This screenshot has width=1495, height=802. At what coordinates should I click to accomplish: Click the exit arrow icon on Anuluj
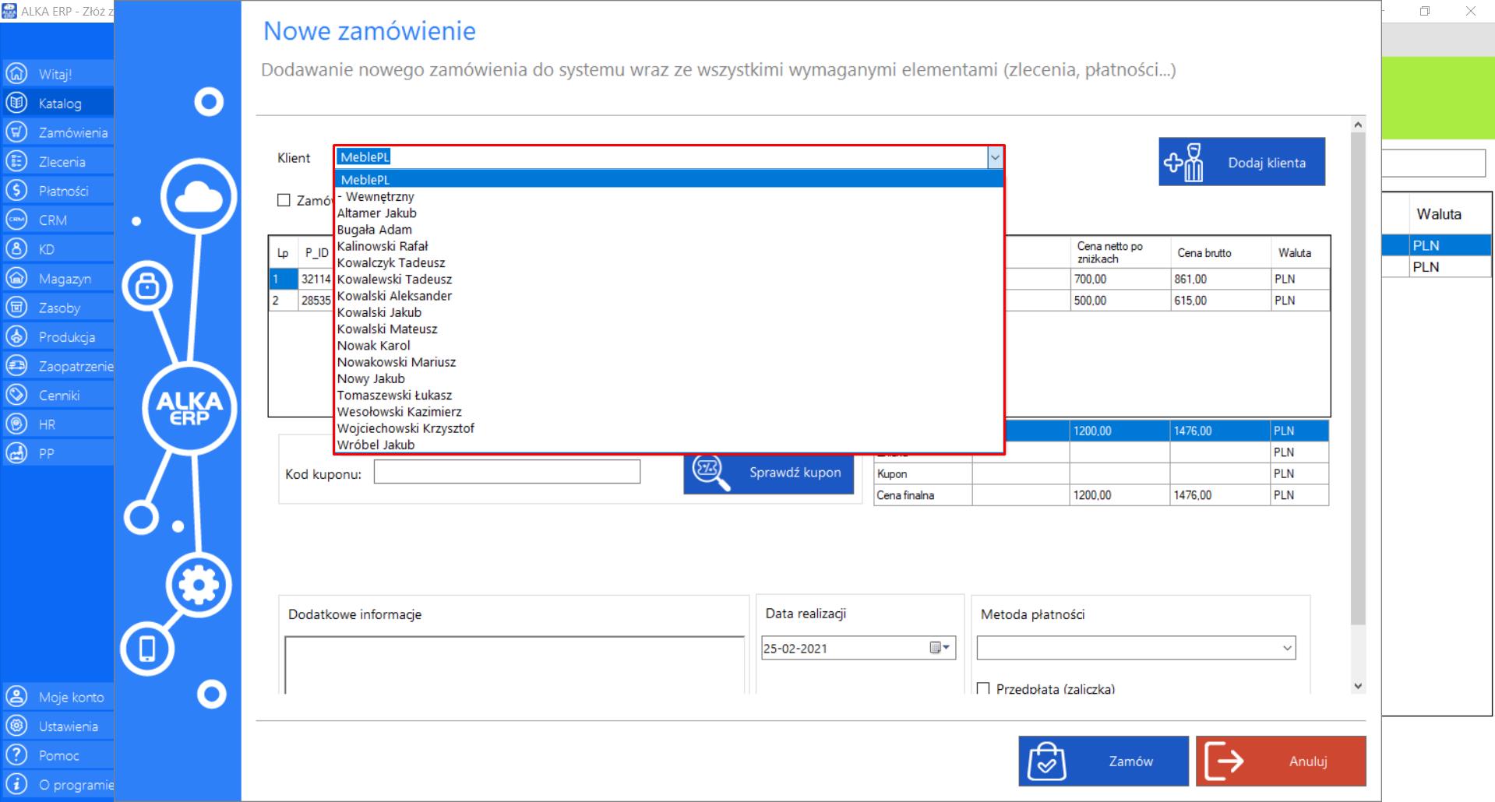click(1225, 762)
